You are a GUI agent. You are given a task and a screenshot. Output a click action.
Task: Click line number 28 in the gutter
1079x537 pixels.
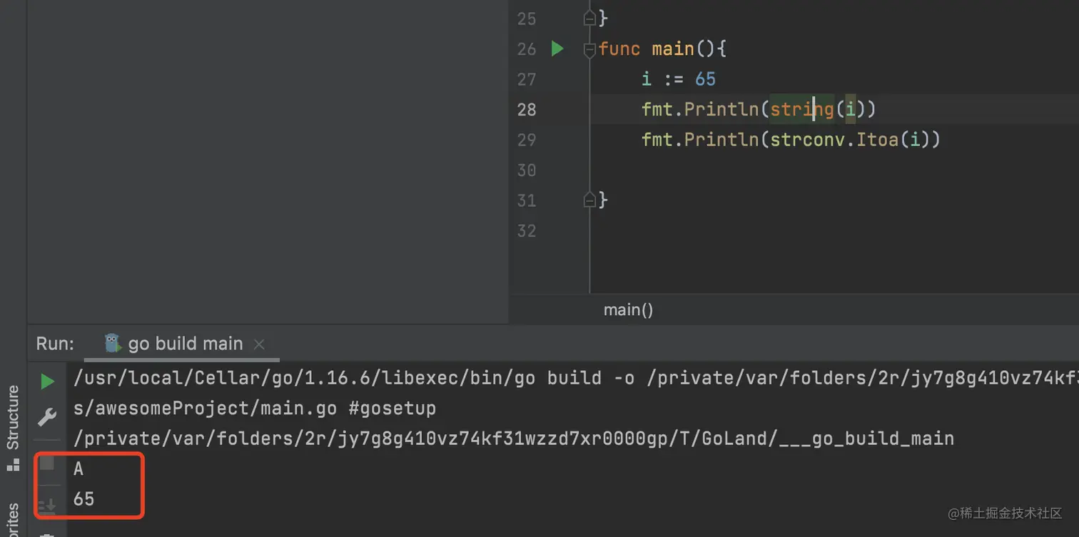click(x=526, y=109)
